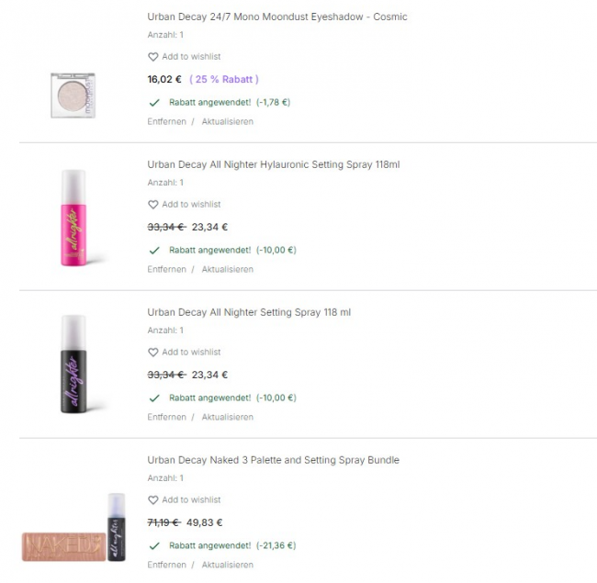The height and width of the screenshot is (583, 597).
Task: Update Moondust Eyeshadow via Aktualisieren
Action: click(x=227, y=121)
